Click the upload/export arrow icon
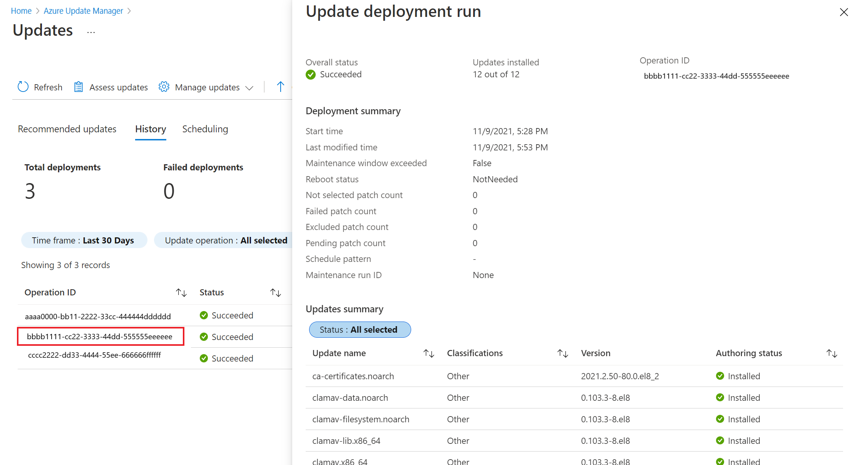The width and height of the screenshot is (855, 465). pyautogui.click(x=281, y=87)
